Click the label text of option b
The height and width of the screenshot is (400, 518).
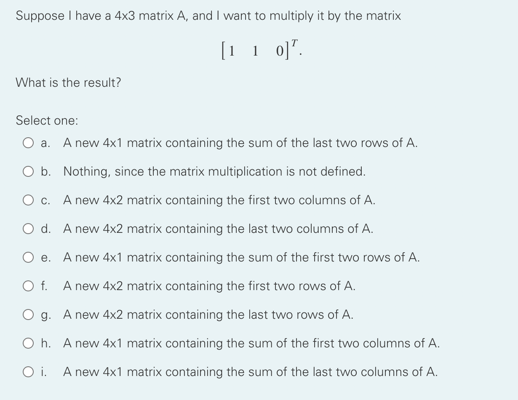click(215, 171)
